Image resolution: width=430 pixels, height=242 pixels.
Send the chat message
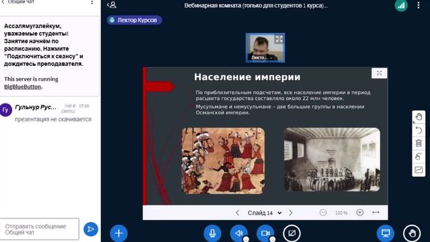[x=91, y=229]
